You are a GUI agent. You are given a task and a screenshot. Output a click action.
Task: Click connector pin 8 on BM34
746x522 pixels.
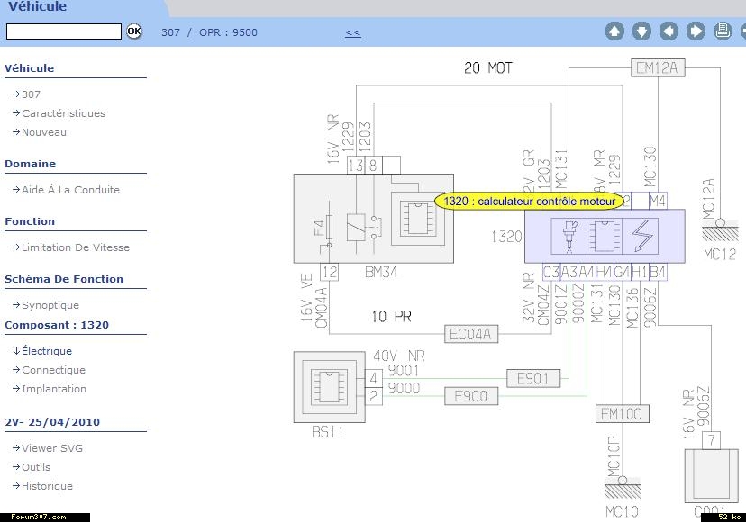(374, 165)
